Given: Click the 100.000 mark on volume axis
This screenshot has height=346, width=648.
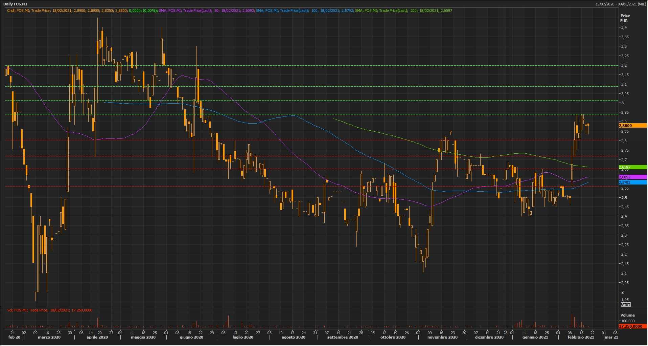Looking at the screenshot, I should pos(628,321).
